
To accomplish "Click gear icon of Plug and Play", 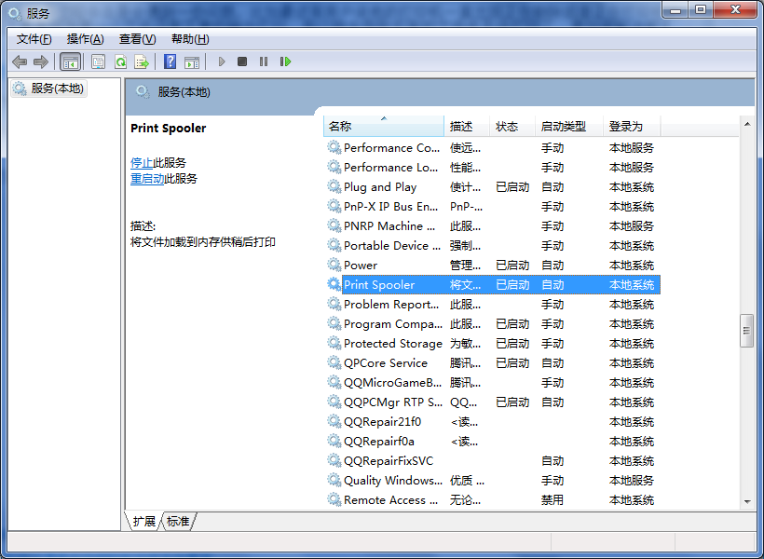I will click(334, 186).
